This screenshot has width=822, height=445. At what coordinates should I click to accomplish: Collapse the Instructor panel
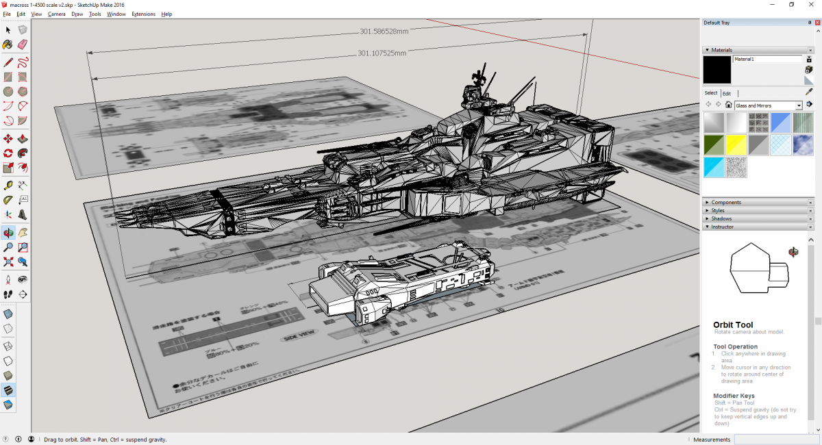click(x=706, y=227)
